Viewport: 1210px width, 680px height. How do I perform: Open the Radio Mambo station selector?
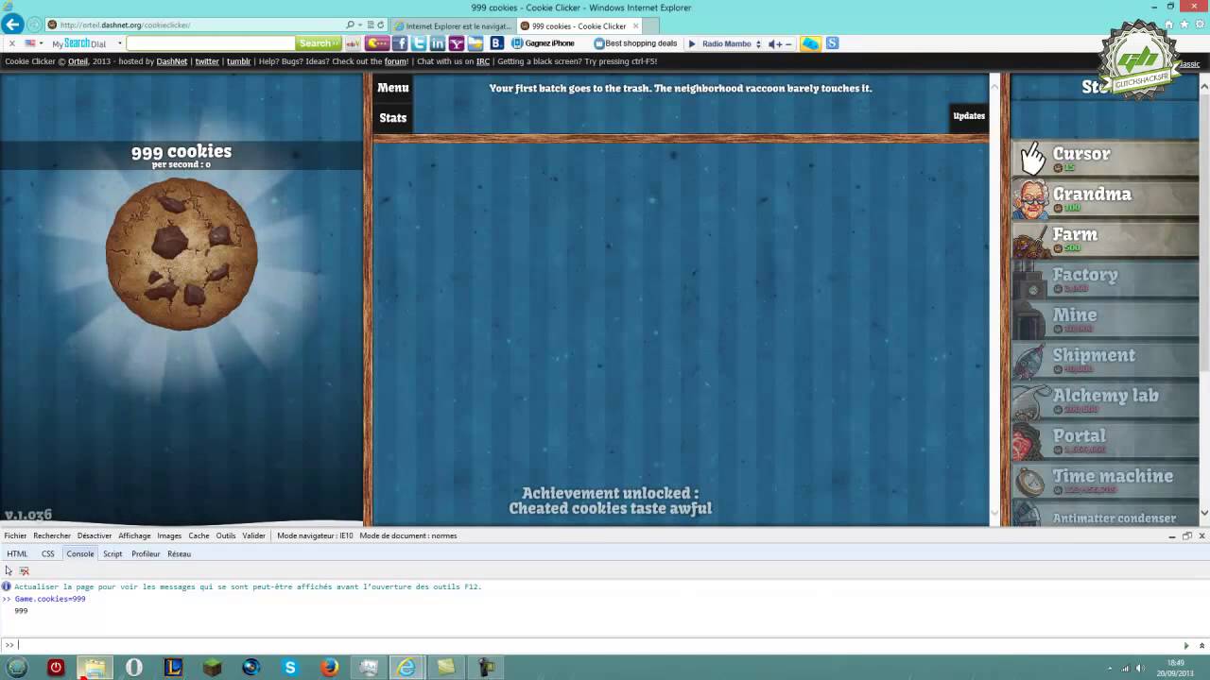(758, 43)
